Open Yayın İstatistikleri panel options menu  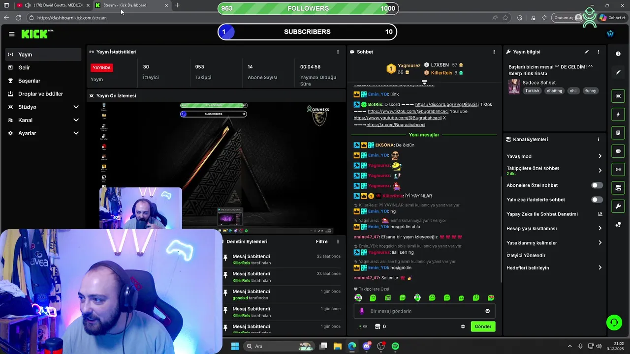coord(338,52)
